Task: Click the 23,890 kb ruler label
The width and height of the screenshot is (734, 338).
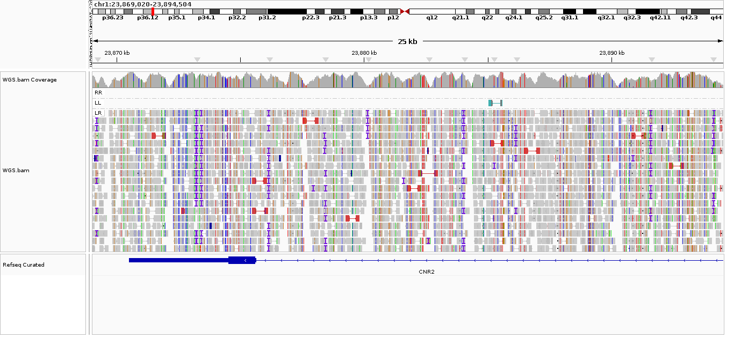Action: tap(612, 53)
